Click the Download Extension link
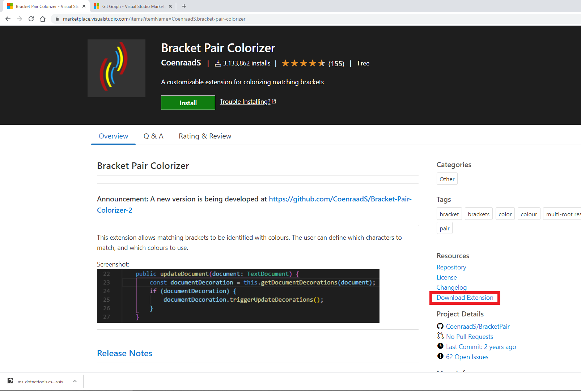This screenshot has height=392, width=581. pyautogui.click(x=465, y=298)
